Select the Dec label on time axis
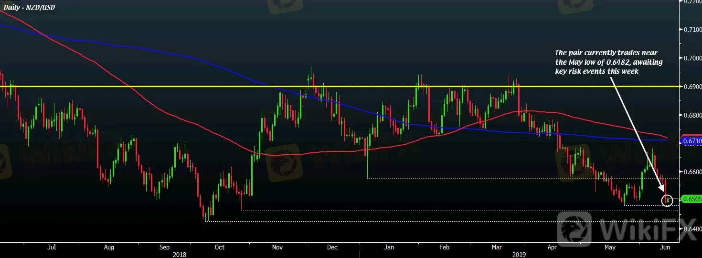The image size is (702, 258). [333, 248]
